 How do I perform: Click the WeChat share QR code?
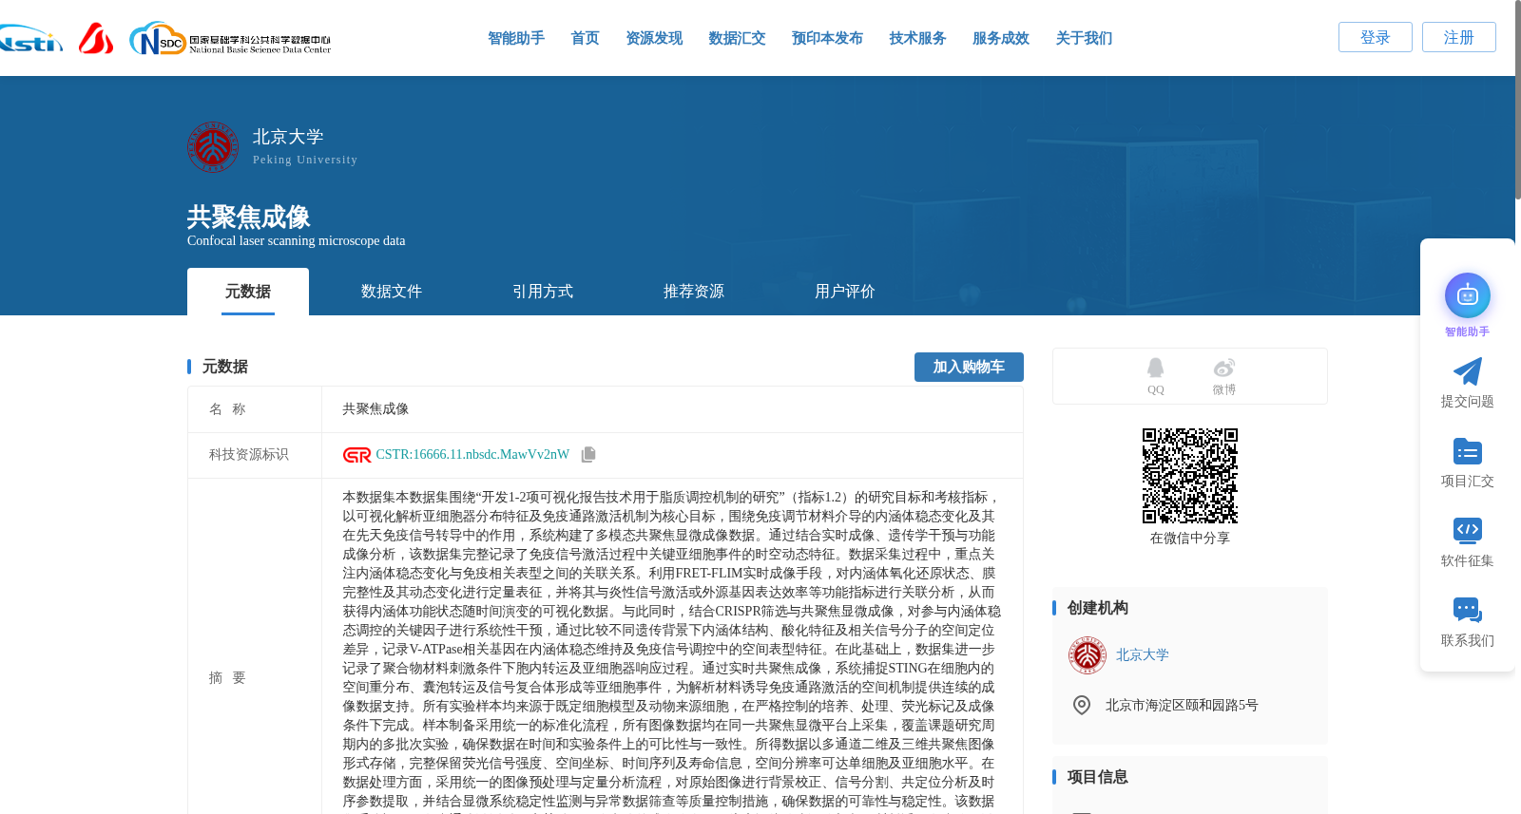[1190, 476]
